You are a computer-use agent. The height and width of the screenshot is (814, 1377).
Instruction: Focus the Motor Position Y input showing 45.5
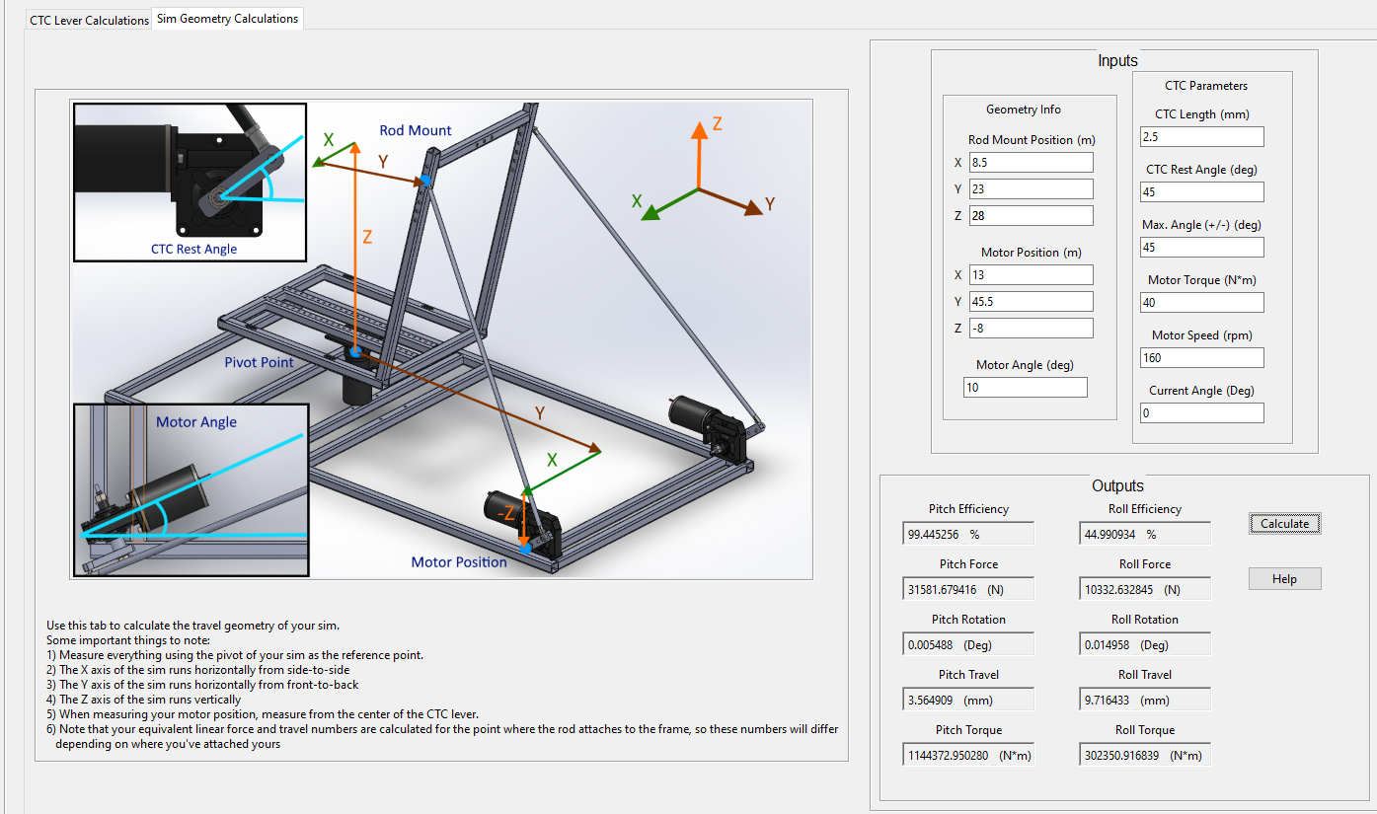pyautogui.click(x=1030, y=302)
